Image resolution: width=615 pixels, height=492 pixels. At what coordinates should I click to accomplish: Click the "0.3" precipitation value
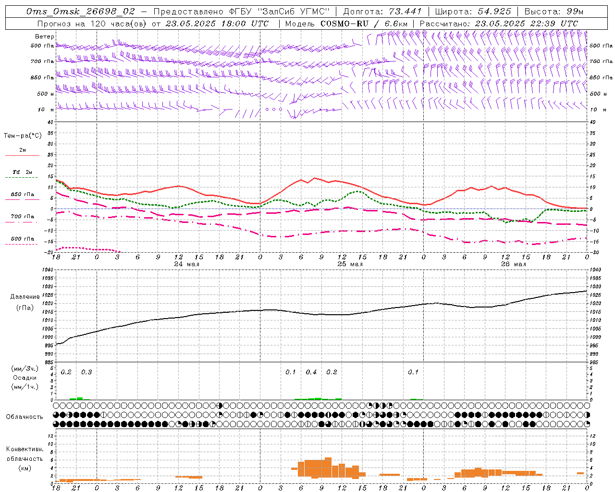click(x=86, y=372)
